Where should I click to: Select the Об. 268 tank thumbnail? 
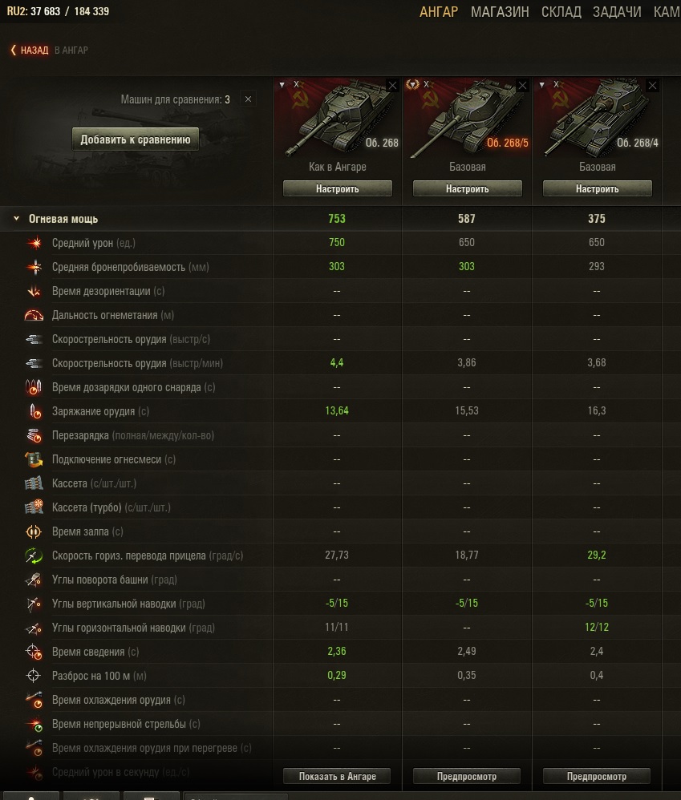338,119
